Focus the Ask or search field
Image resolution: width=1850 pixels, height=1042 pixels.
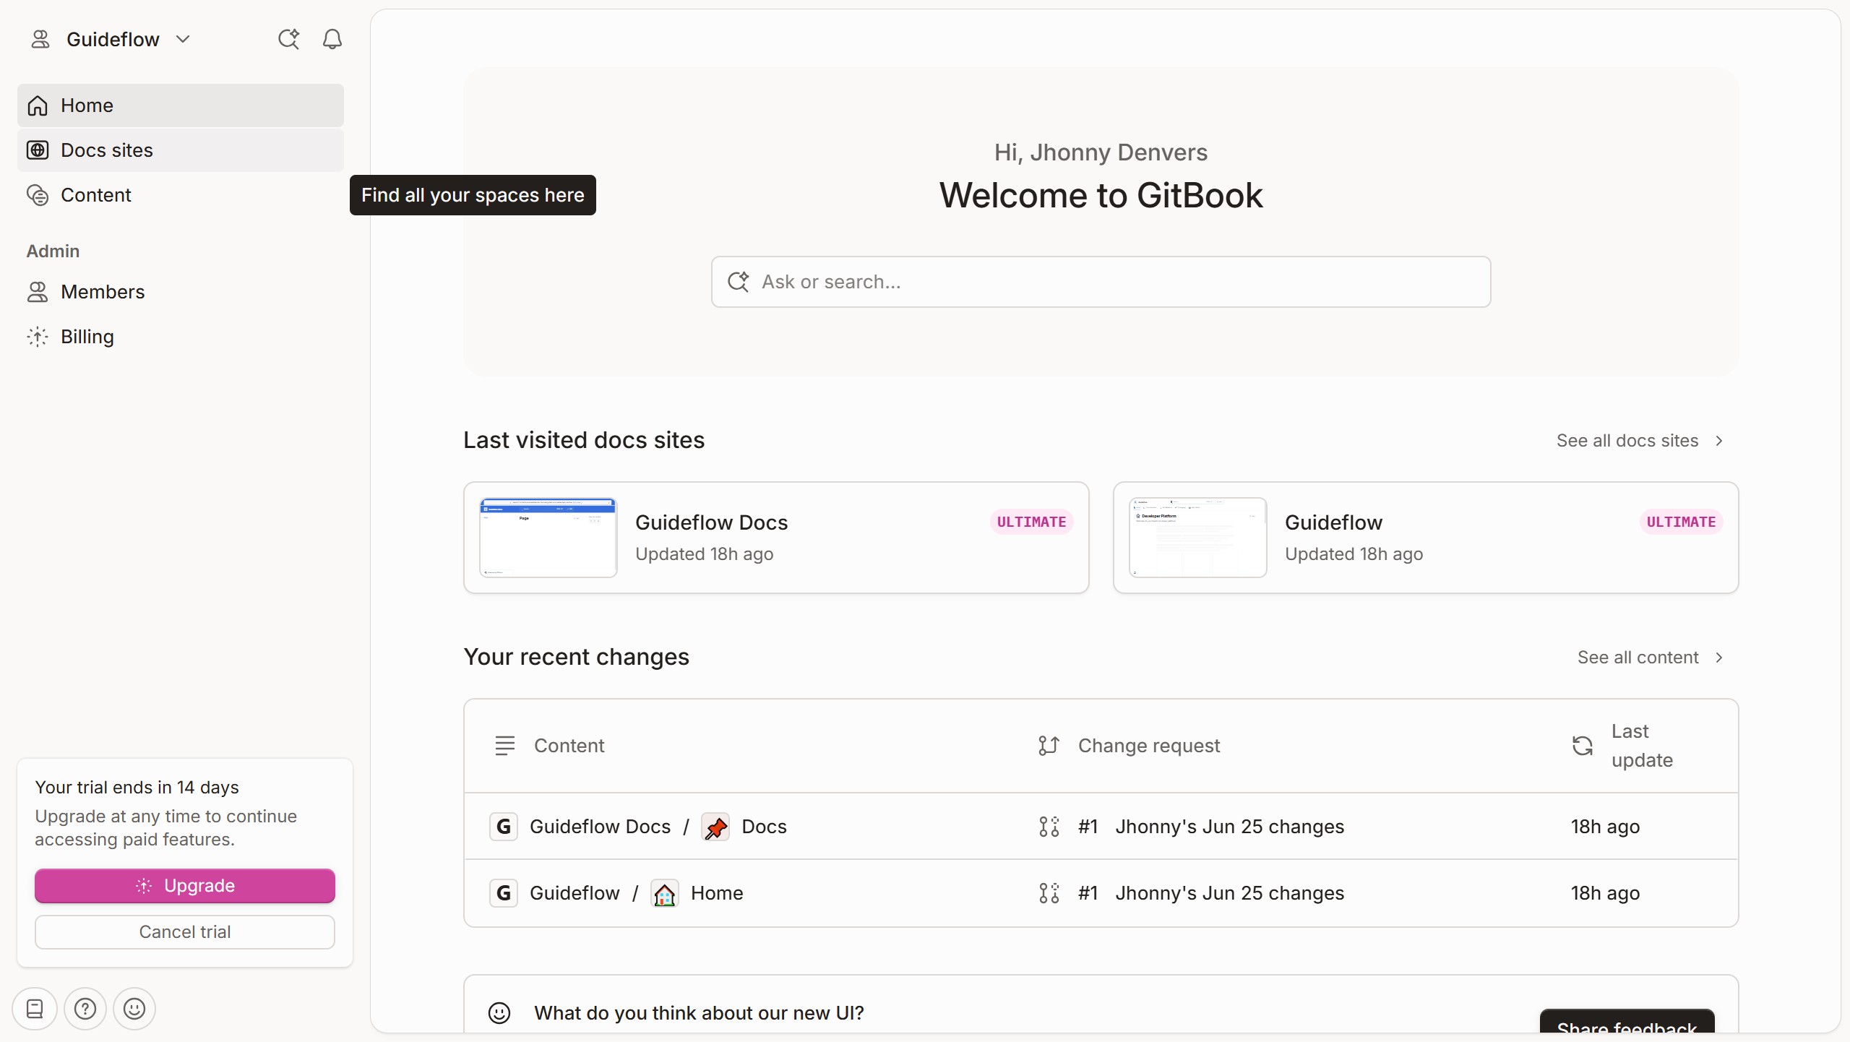(x=1101, y=282)
